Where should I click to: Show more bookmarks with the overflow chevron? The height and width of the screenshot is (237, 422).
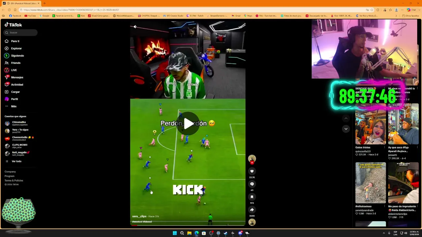[396, 16]
